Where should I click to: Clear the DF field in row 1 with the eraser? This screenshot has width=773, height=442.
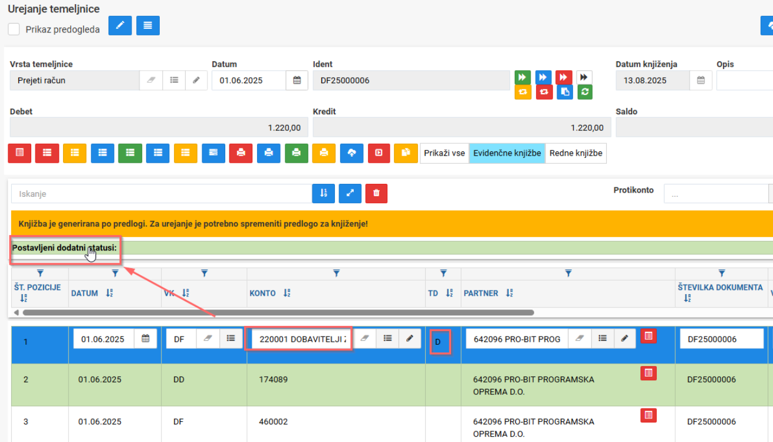pyautogui.click(x=208, y=339)
